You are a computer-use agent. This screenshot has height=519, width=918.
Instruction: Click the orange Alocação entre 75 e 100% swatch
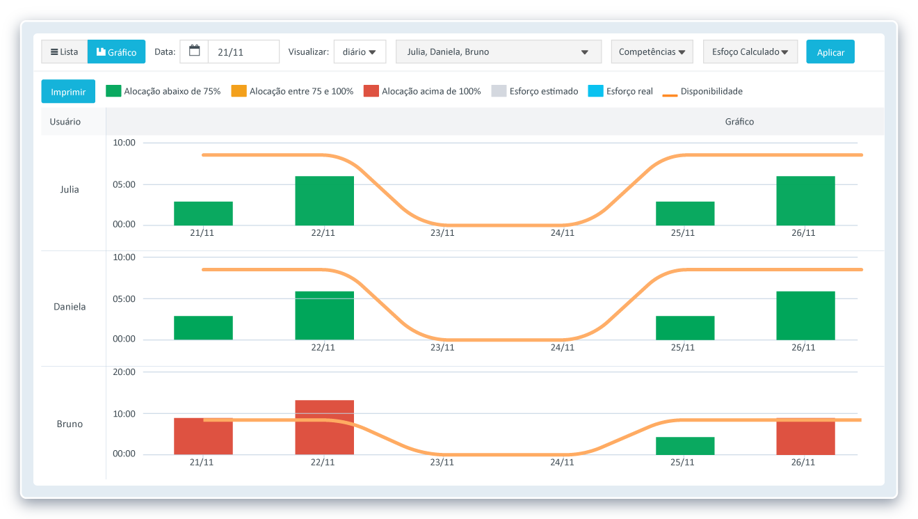239,91
